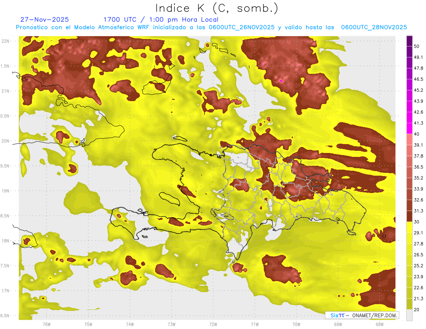The height and width of the screenshot is (329, 426).
Task: Click the color bar value "41.3"
Action: 418,123
